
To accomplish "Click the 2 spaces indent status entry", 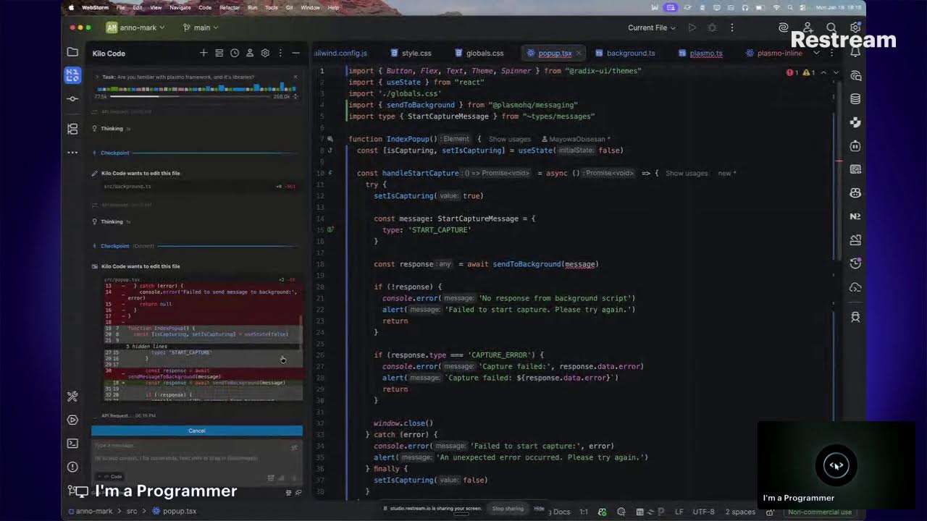I will pos(741,512).
